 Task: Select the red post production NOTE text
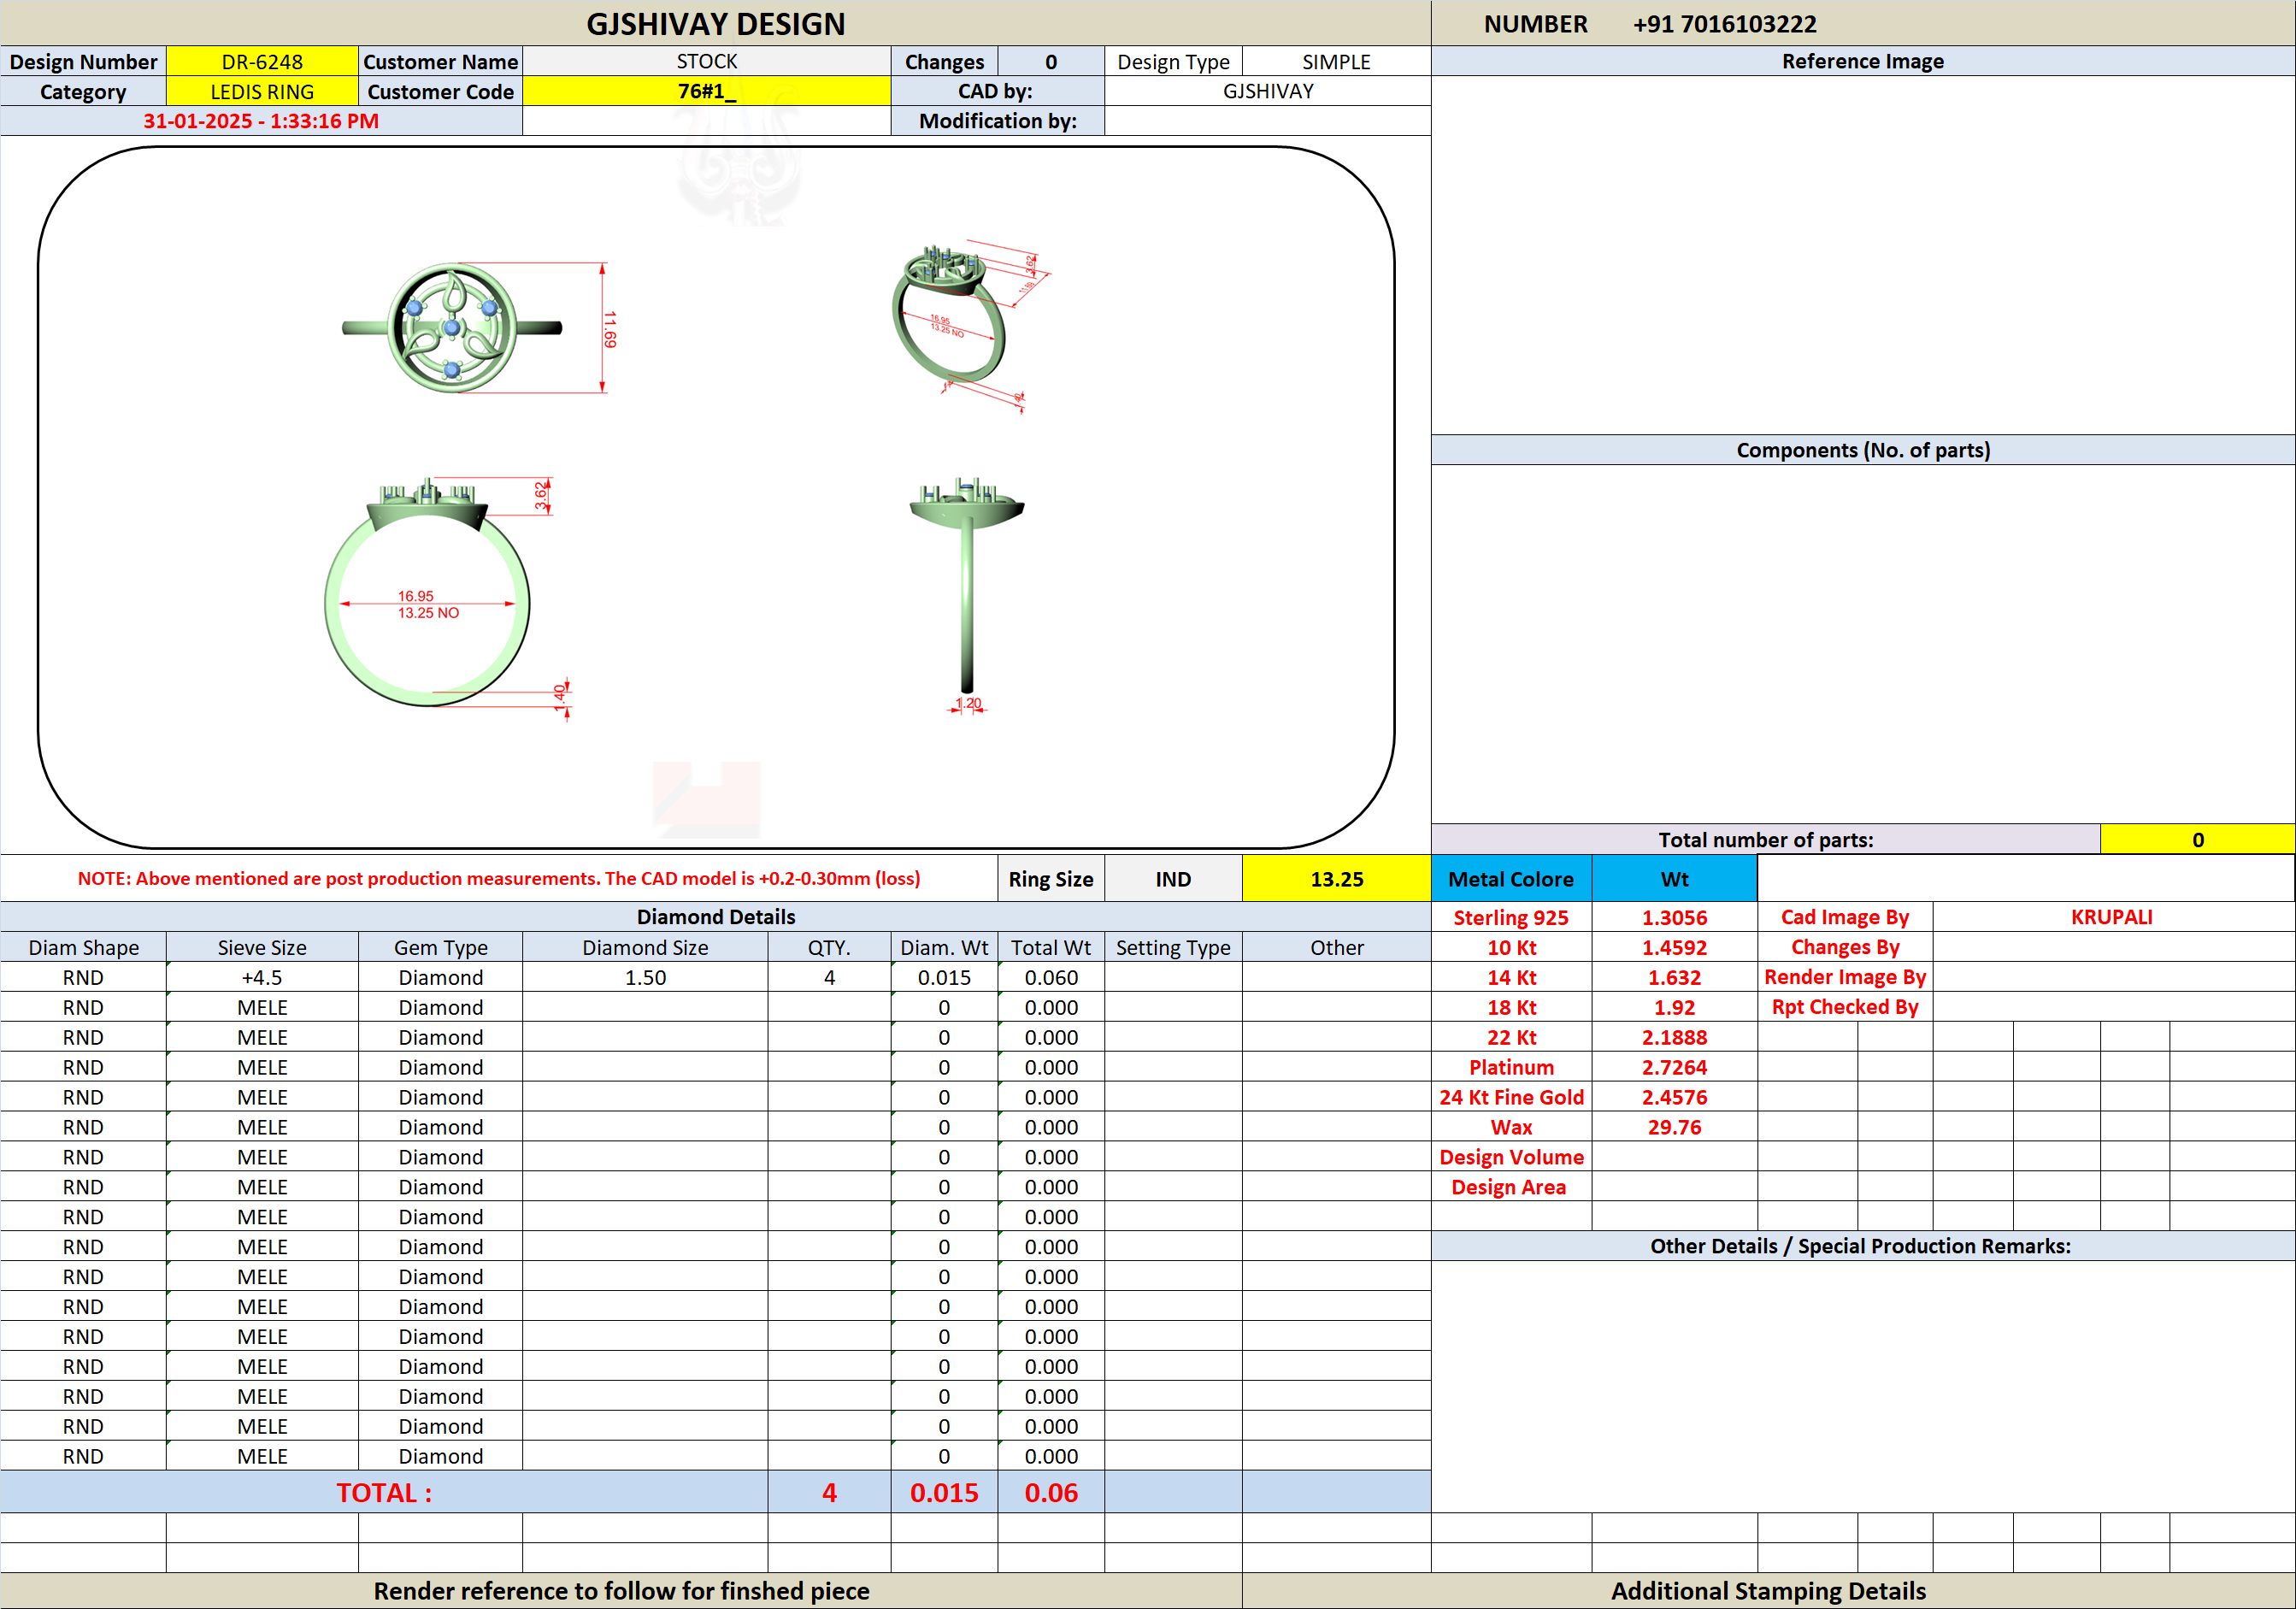coord(499,878)
